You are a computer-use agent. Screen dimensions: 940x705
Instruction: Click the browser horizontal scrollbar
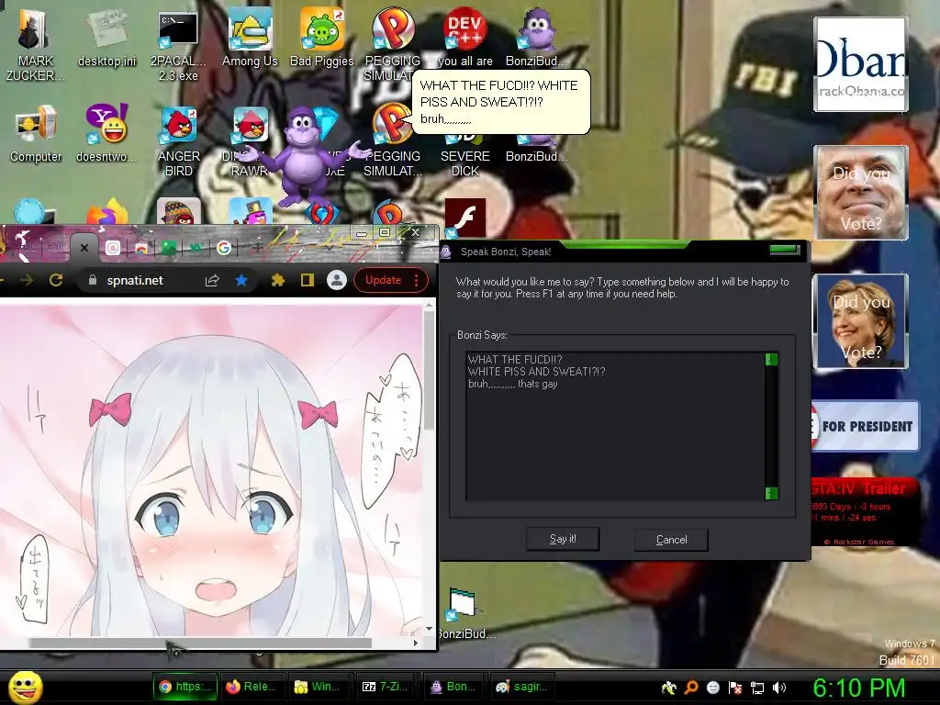200,643
